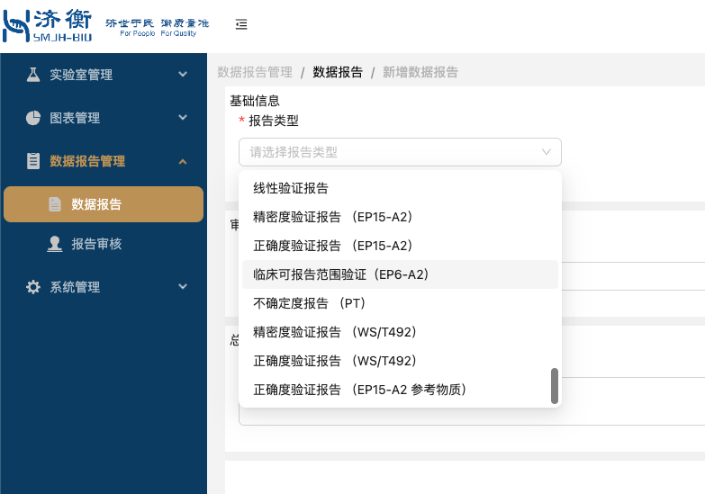Open 数据报告管理 breadcrumb link
The width and height of the screenshot is (705, 494).
pos(255,72)
